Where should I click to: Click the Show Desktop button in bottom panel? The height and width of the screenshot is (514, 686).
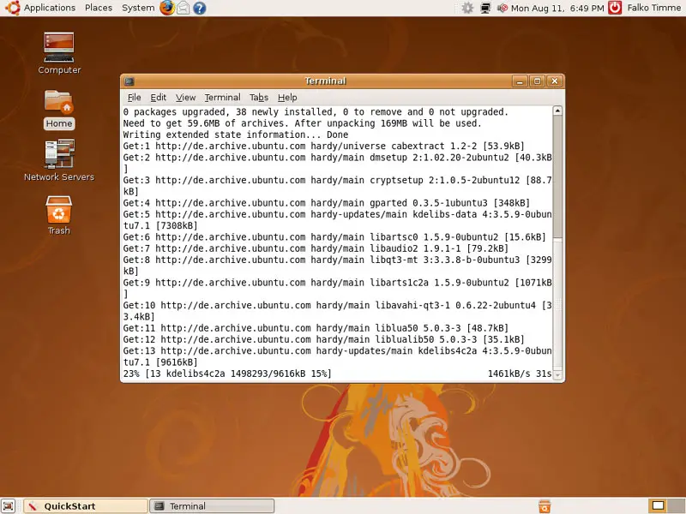(x=8, y=505)
